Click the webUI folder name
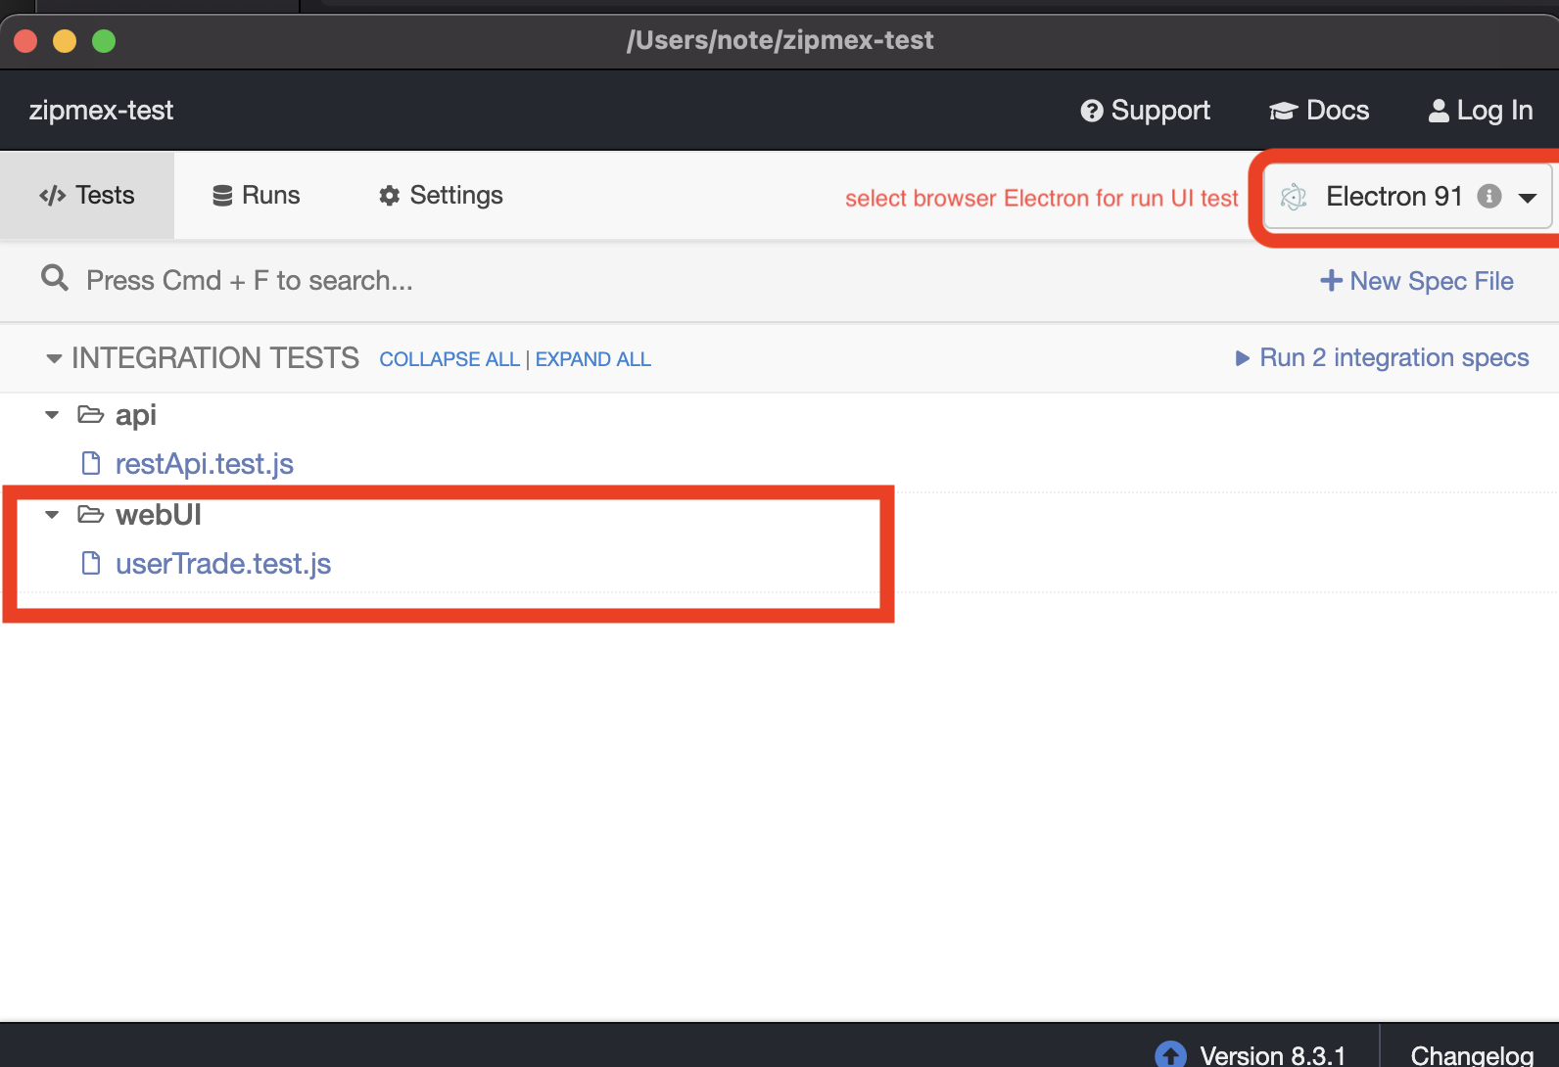 pos(159,515)
